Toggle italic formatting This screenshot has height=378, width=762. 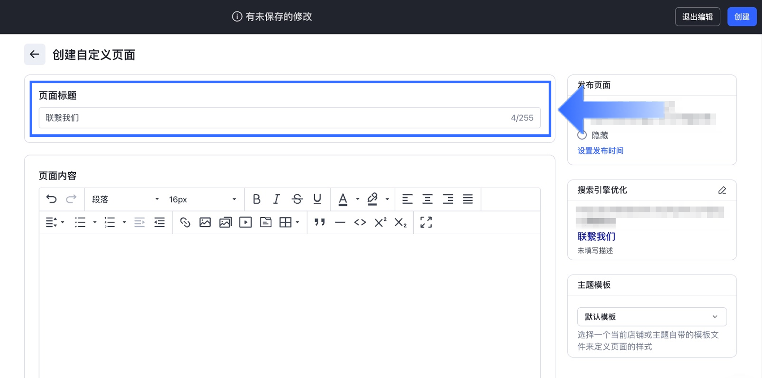(277, 199)
